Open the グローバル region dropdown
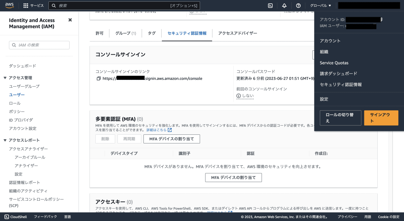 pos(321,6)
